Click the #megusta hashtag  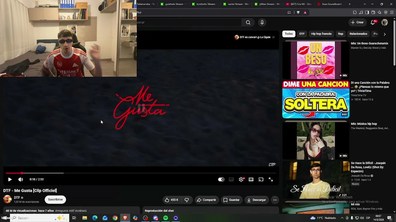[62, 211]
